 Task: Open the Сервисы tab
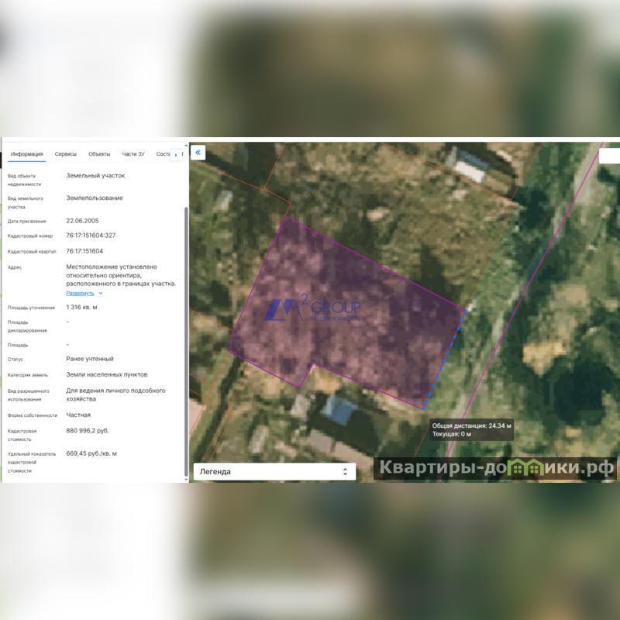tap(66, 154)
